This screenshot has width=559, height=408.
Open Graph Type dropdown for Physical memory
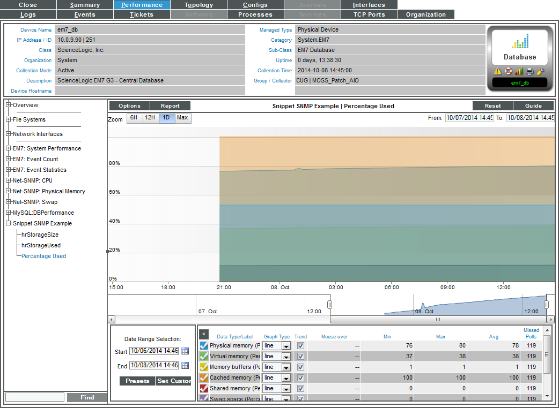tap(285, 346)
